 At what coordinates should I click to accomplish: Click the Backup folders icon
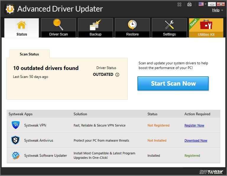click(x=95, y=25)
